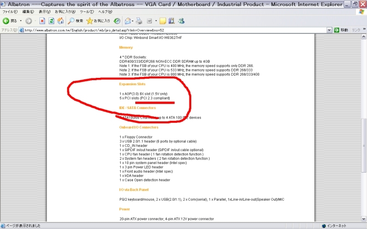367x229 pixels.
Task: Open the History clock icon in the toolbar
Action: [x=117, y=21]
